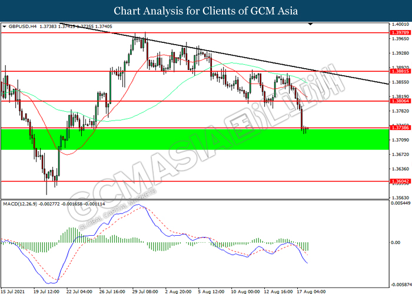Click the 2 Aug 20:00 time label
The image size is (412, 294).
click(178, 292)
